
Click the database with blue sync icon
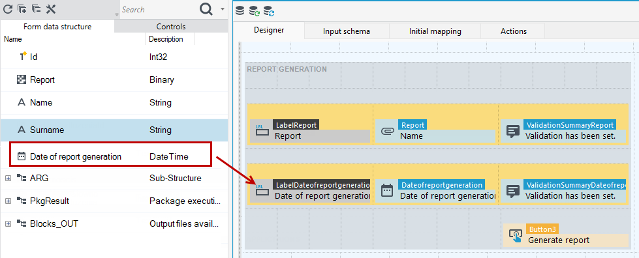pos(269,11)
